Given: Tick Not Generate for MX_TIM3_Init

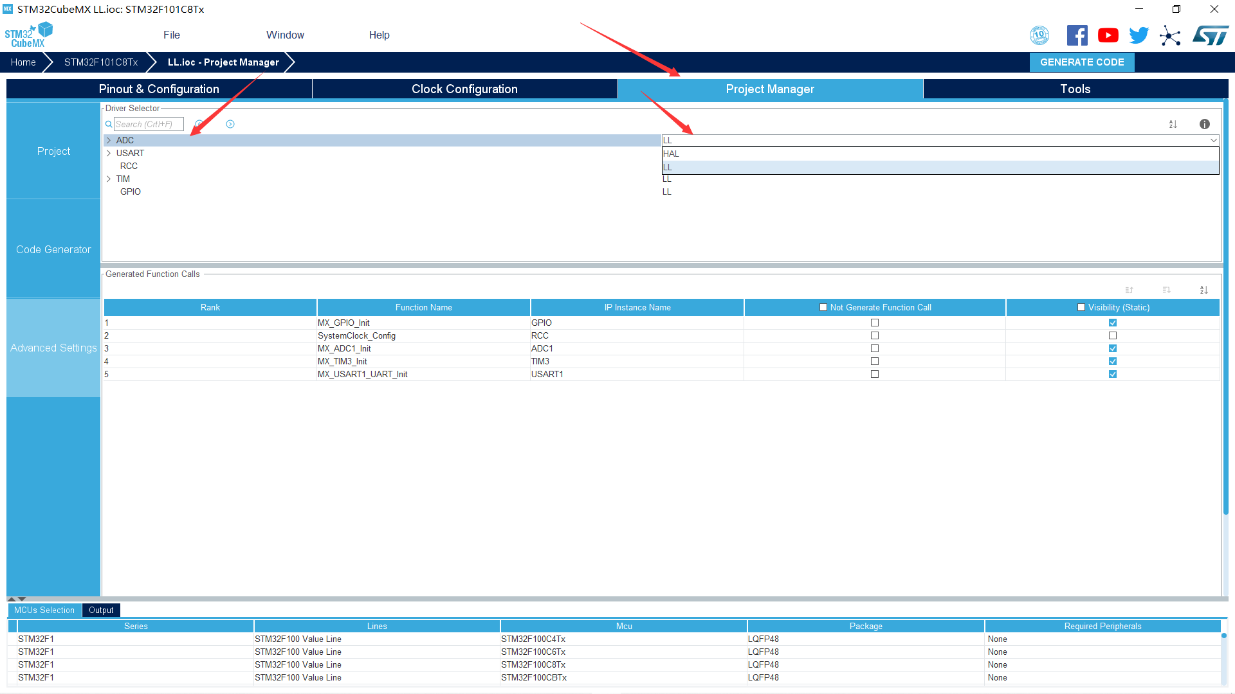Looking at the screenshot, I should (874, 361).
